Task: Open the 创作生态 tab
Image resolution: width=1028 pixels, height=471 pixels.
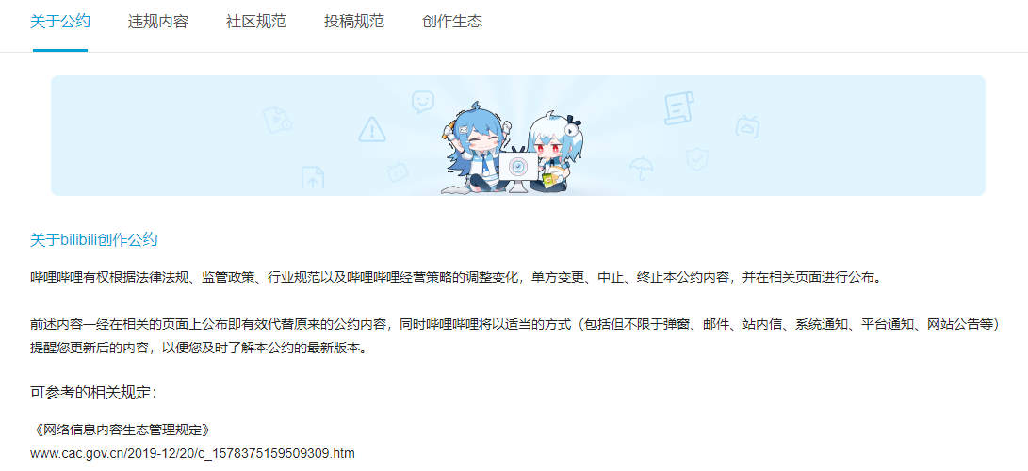Action: pos(452,21)
